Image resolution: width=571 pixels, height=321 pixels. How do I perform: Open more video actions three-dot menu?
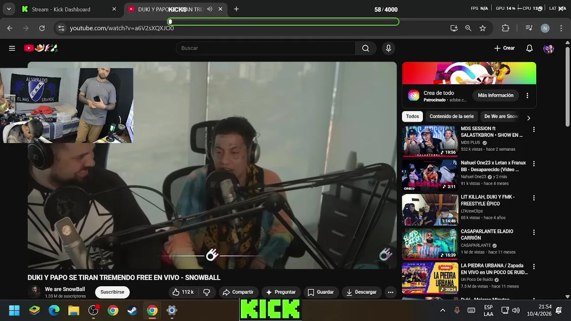391,292
